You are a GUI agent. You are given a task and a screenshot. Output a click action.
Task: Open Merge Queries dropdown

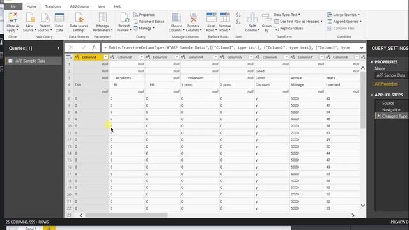click(x=344, y=15)
